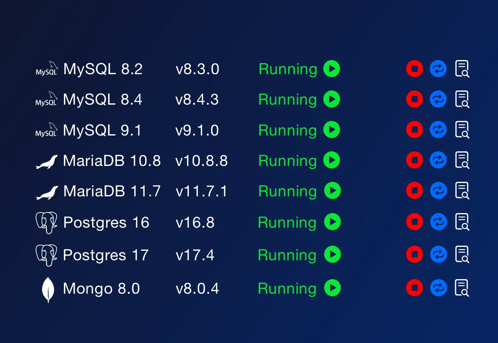Open logs for MySQL 8.2
Image resolution: width=498 pixels, height=343 pixels.
point(462,69)
